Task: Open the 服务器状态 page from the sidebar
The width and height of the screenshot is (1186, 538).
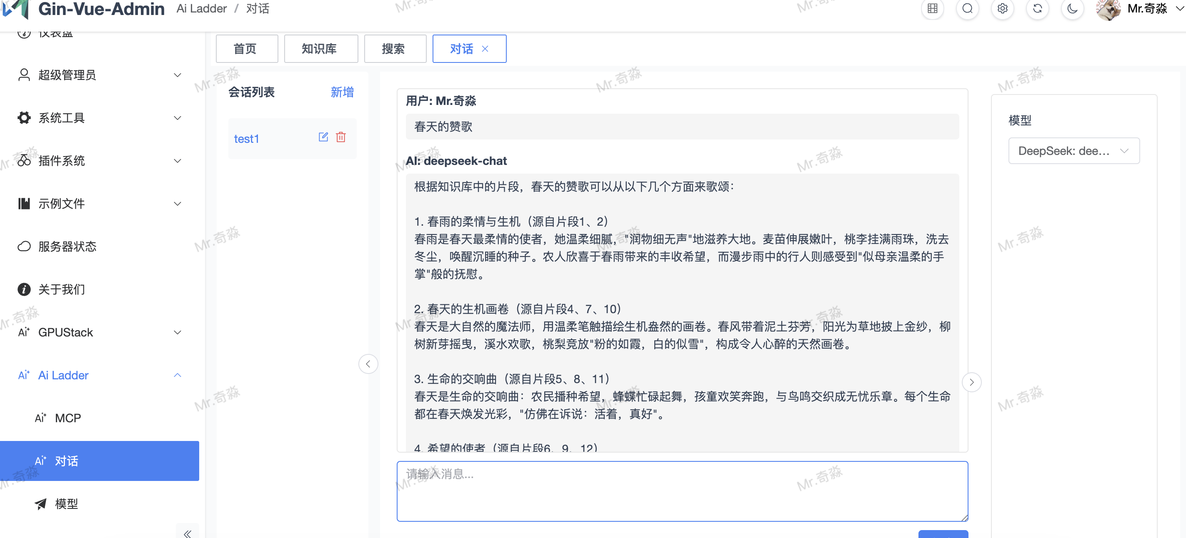Action: (67, 247)
